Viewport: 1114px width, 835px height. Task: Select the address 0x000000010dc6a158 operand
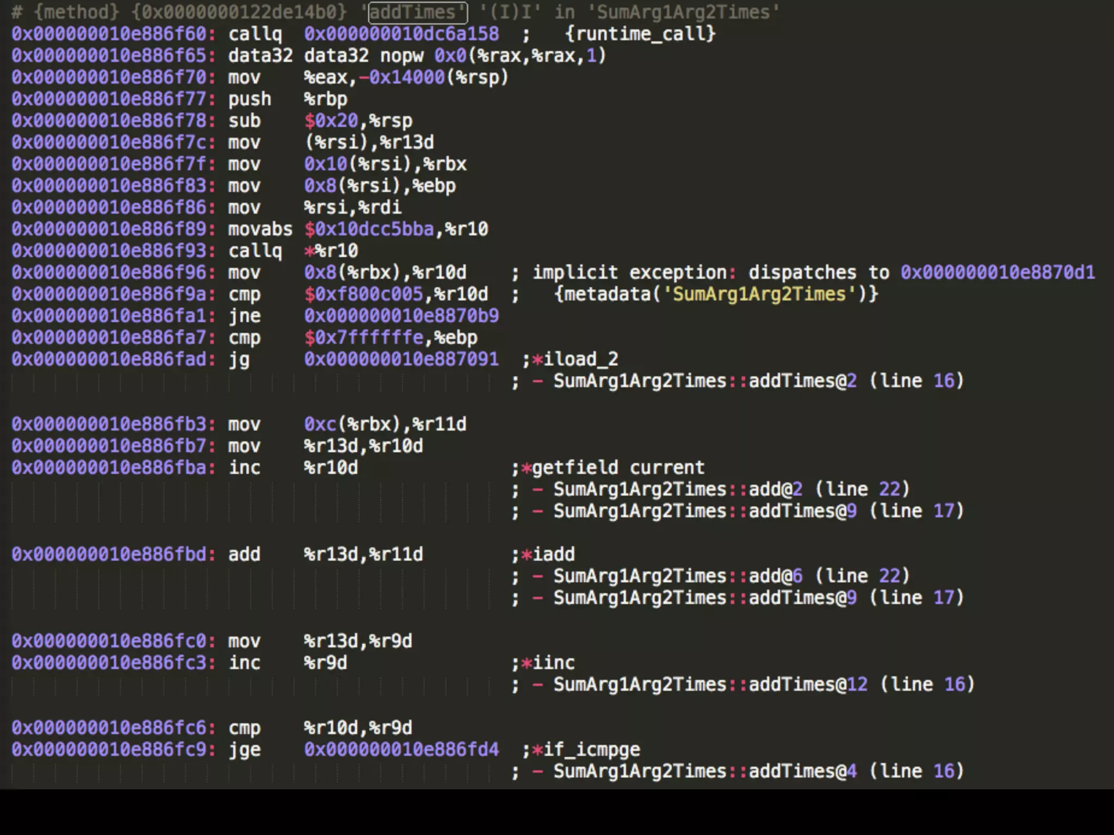click(x=401, y=34)
